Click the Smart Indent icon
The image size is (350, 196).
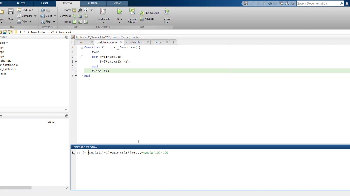pos(74,22)
